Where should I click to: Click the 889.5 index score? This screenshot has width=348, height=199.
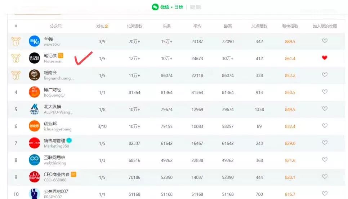[290, 42]
